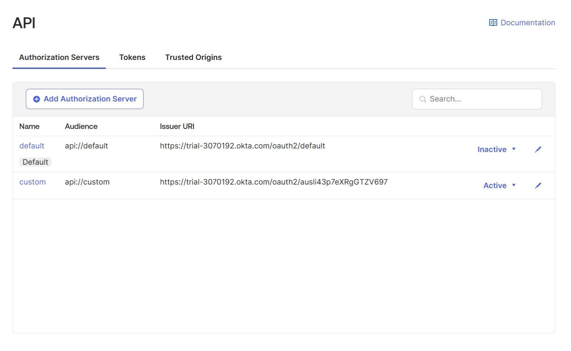Image resolution: width=571 pixels, height=351 pixels.
Task: Open the Documentation link
Action: (x=528, y=23)
